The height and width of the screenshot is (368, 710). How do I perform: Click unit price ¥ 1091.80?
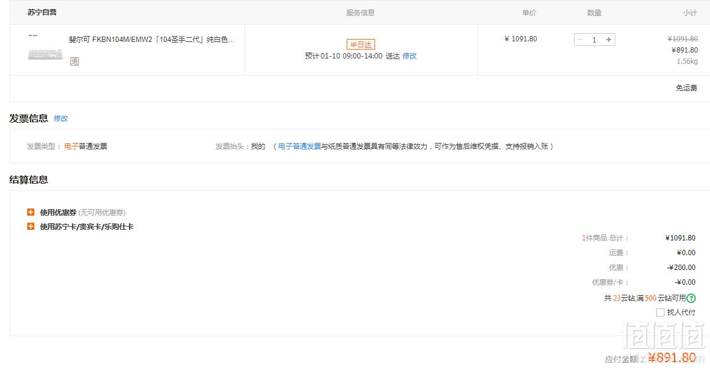point(521,39)
